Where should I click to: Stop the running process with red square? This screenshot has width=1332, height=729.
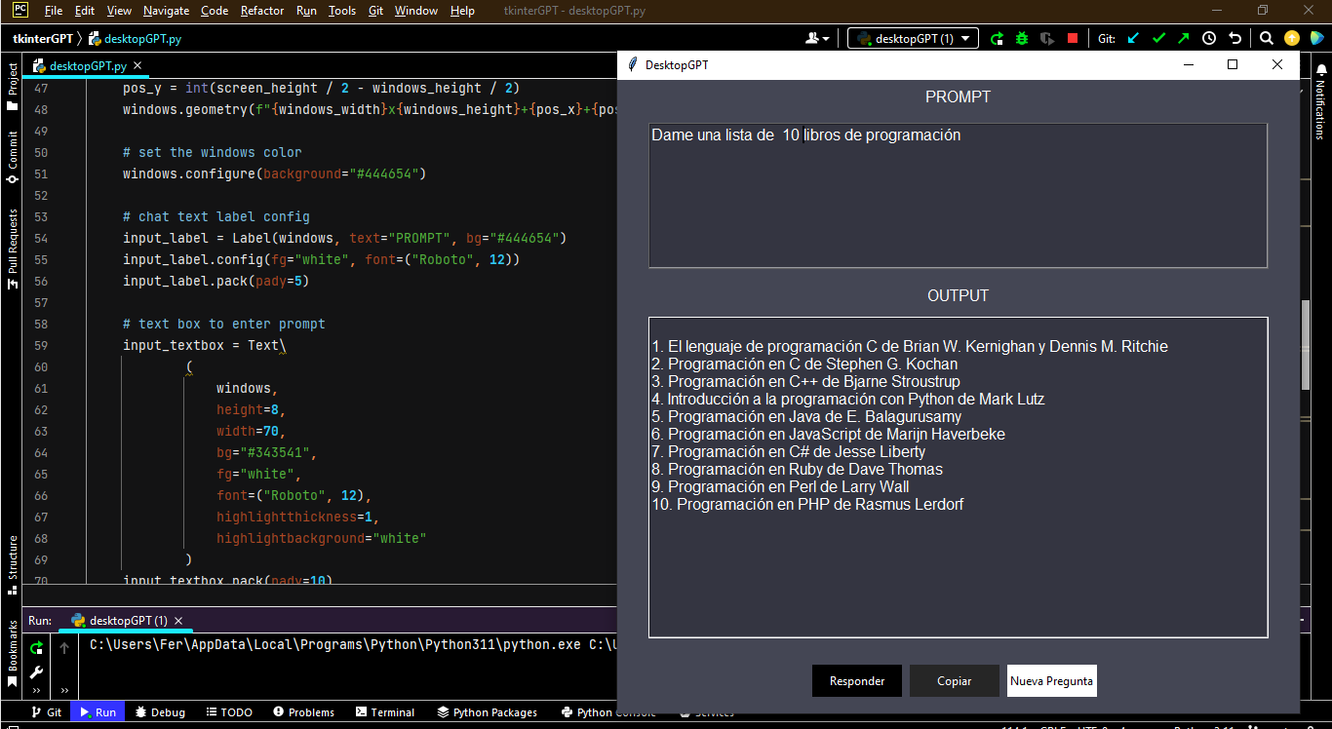tap(1073, 39)
